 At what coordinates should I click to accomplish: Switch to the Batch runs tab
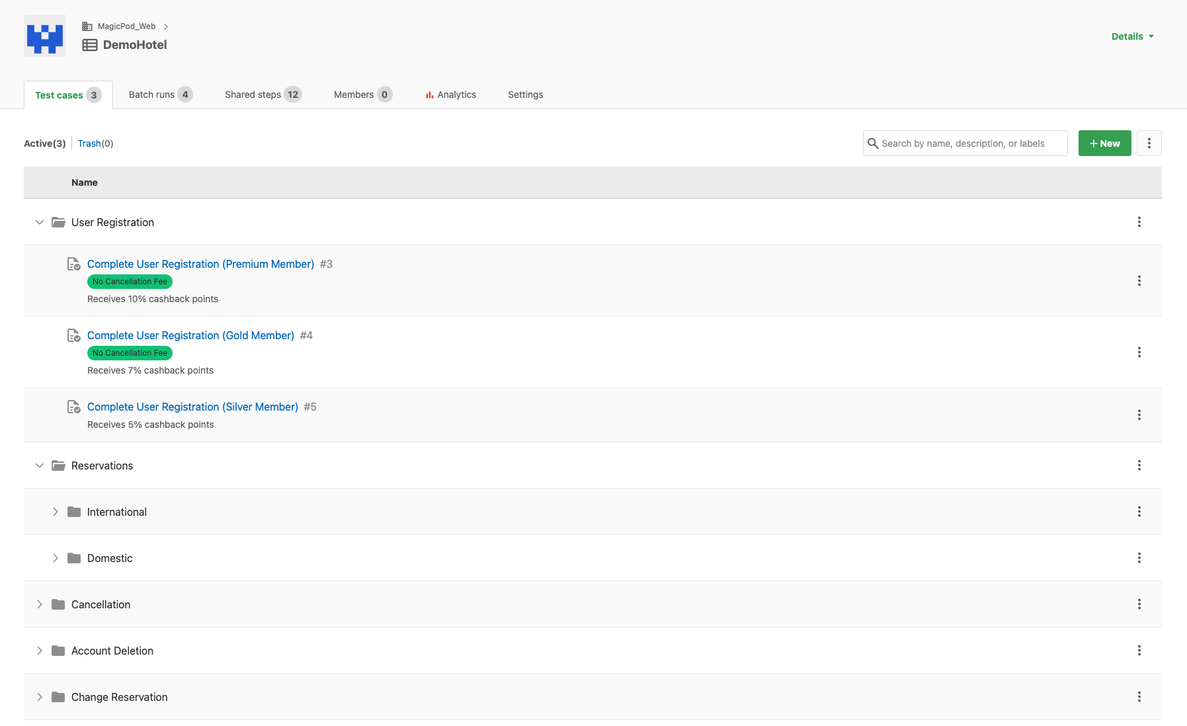pos(153,95)
